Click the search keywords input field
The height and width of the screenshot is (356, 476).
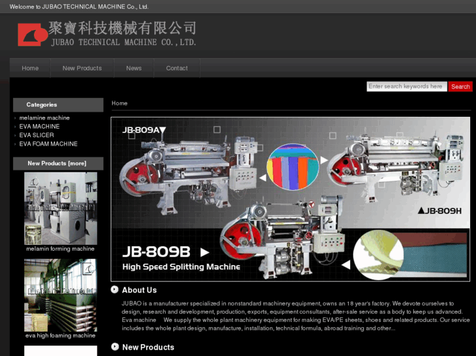coord(407,86)
